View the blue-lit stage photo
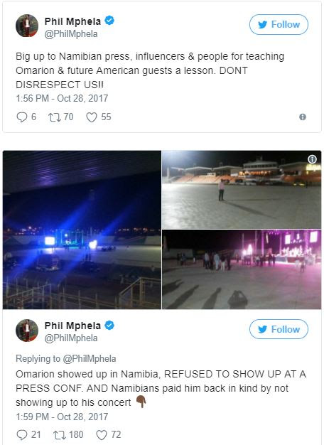The image size is (324, 445). 82,230
